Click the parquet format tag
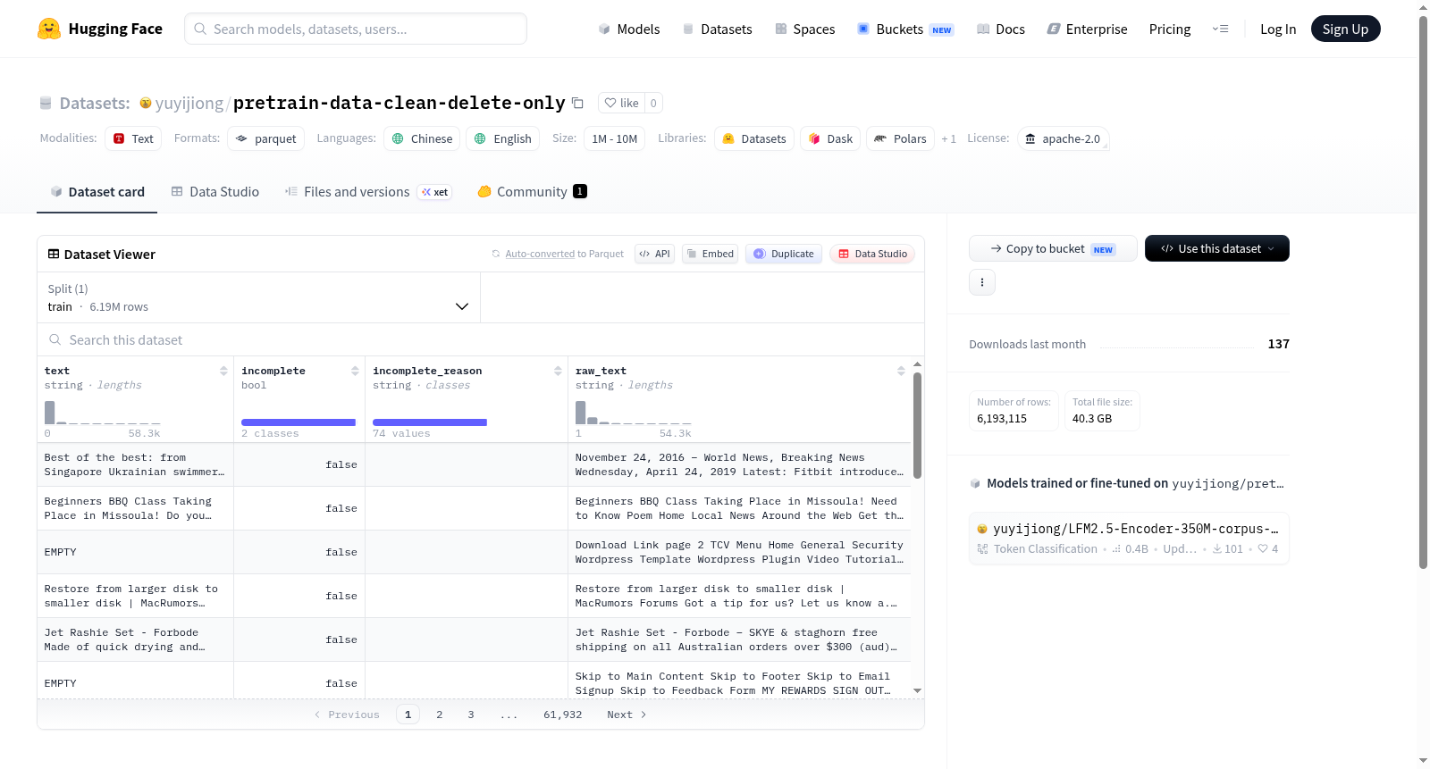Screen dimensions: 1430x769 (x=265, y=138)
